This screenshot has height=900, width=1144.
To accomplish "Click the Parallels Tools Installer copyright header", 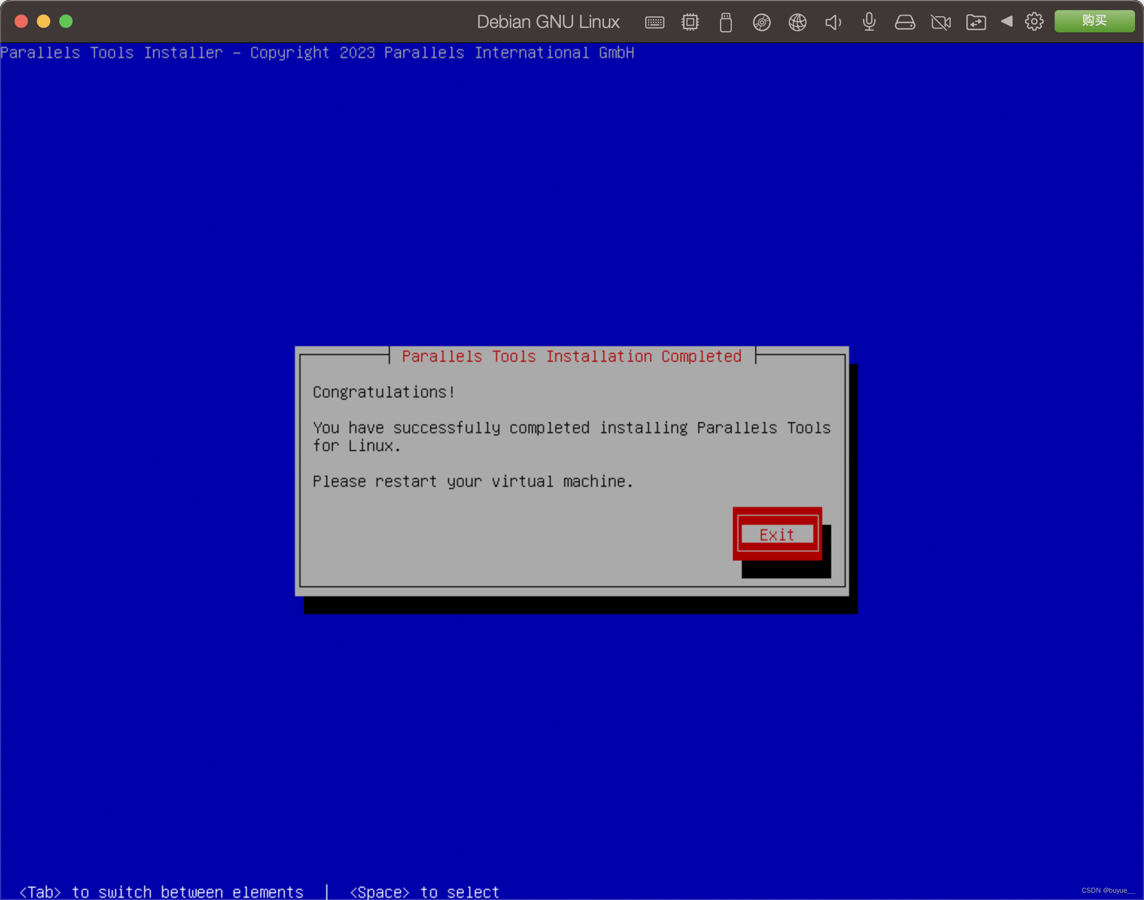I will tap(317, 53).
